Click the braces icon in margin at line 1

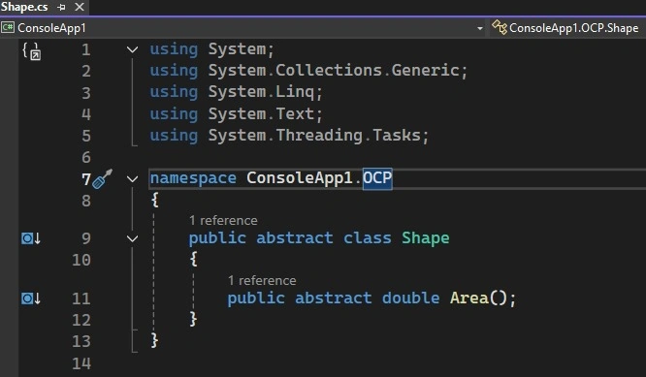31,51
